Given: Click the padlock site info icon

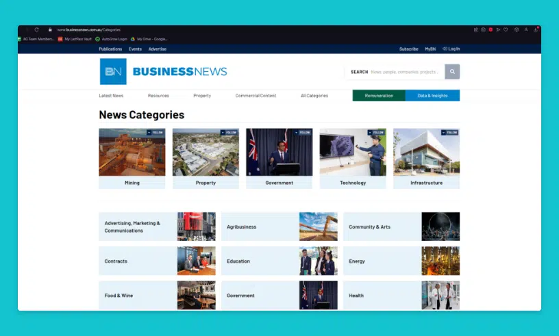Looking at the screenshot, I should [x=50, y=29].
